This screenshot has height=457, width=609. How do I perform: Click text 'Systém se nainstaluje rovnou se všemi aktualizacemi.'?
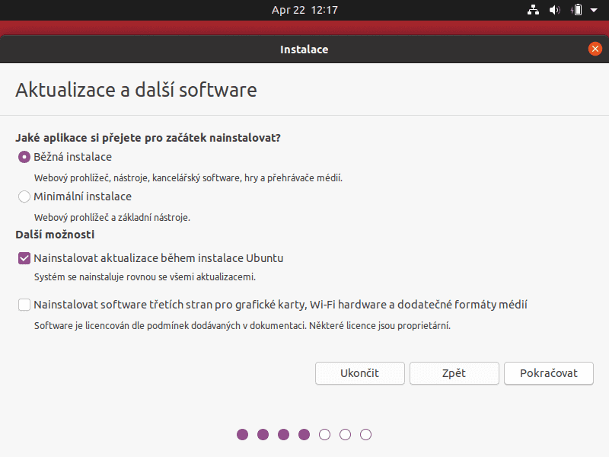click(x=145, y=277)
